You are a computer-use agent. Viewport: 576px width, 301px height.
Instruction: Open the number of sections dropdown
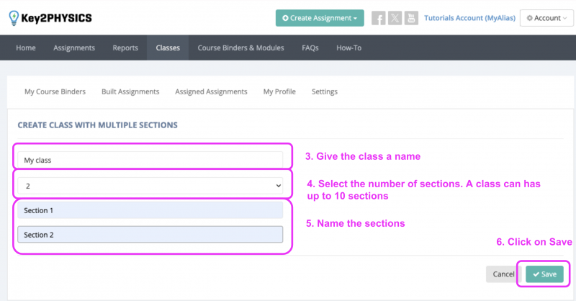[x=150, y=186]
